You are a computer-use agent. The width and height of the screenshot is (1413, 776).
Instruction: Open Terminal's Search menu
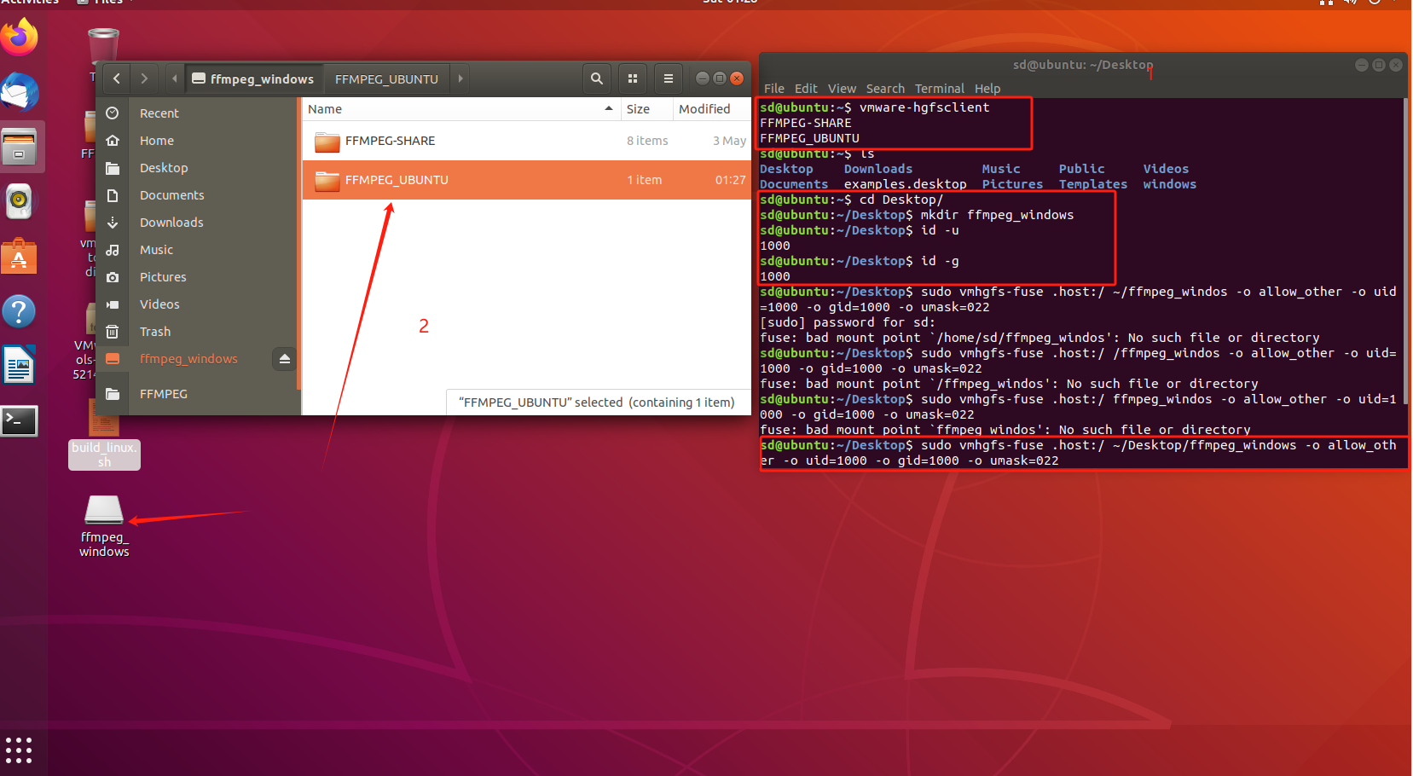885,89
